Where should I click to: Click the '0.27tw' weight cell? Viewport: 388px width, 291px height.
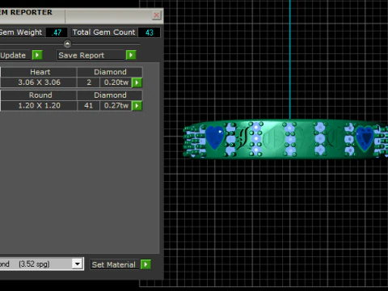(116, 105)
